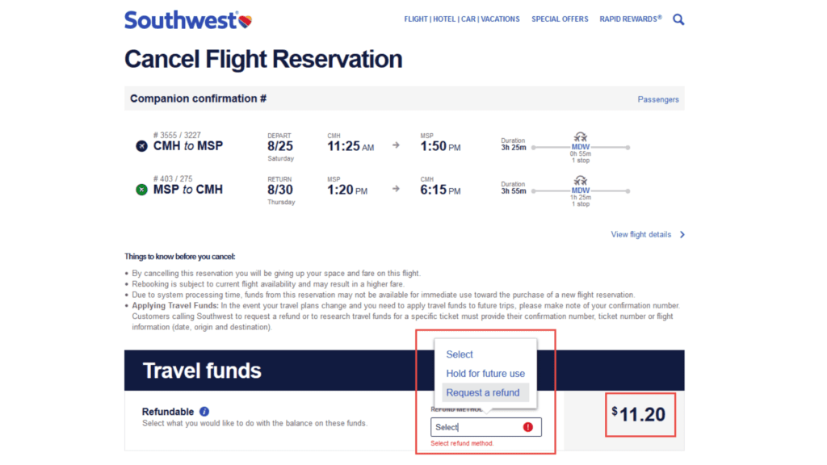Image resolution: width=827 pixels, height=465 pixels.
Task: Choose "Request a refund" option
Action: pos(483,393)
